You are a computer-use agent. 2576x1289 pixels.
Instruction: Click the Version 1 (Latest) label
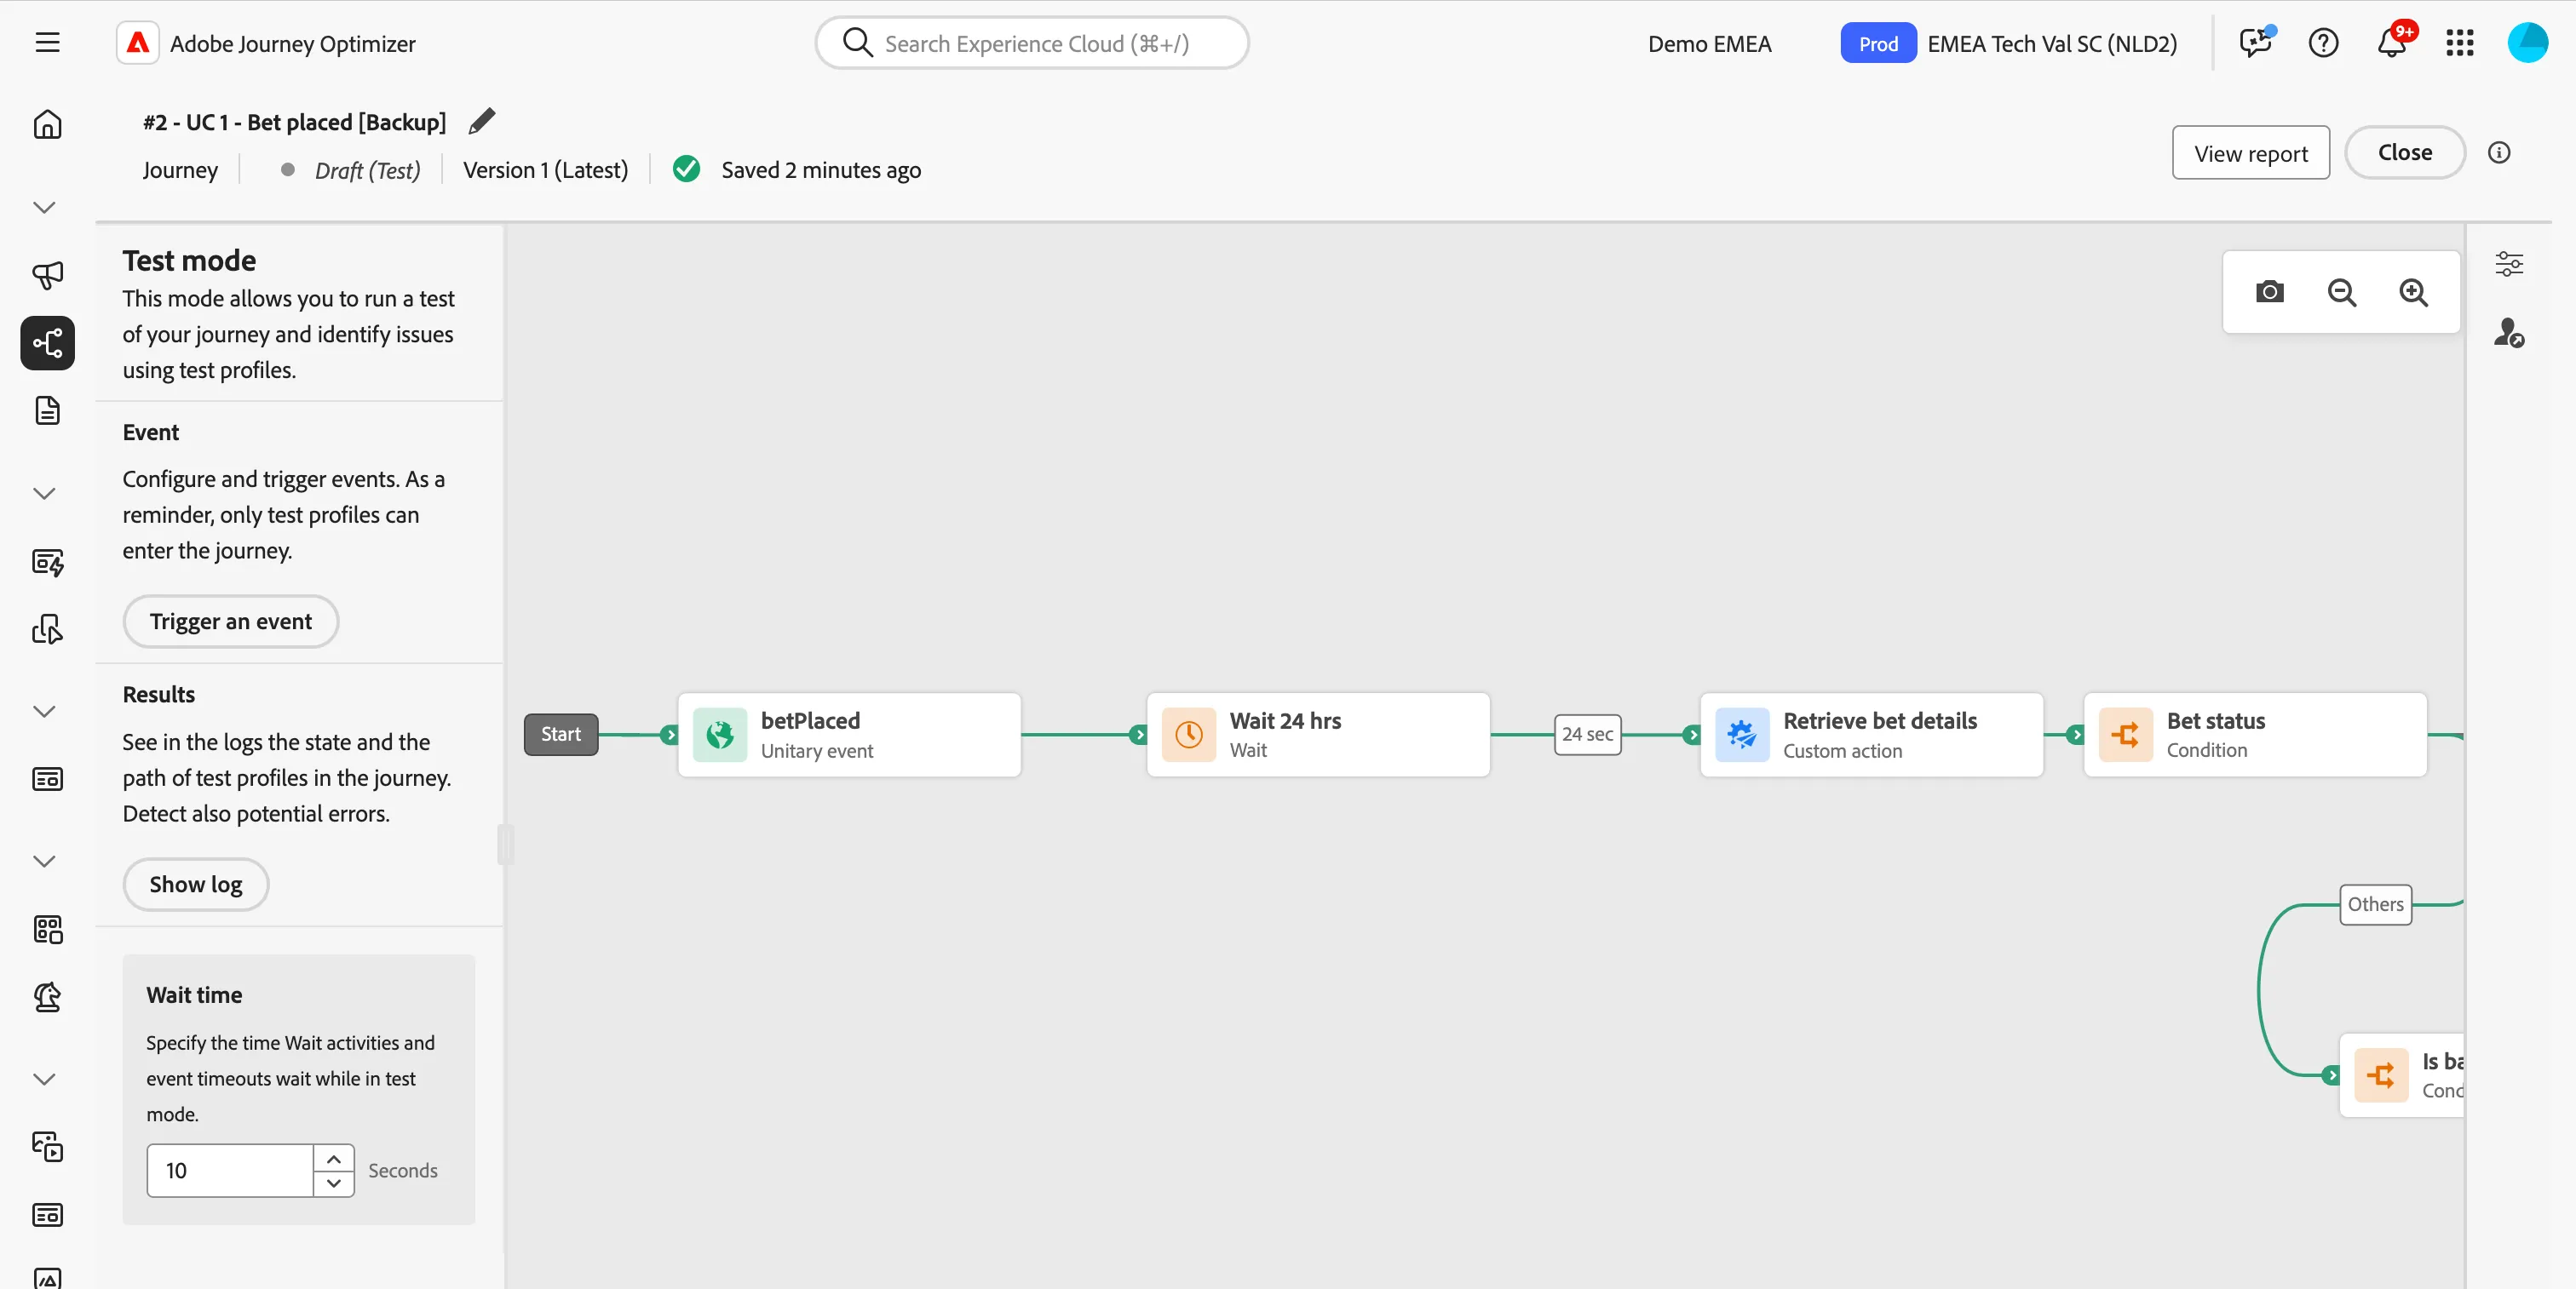coord(545,170)
